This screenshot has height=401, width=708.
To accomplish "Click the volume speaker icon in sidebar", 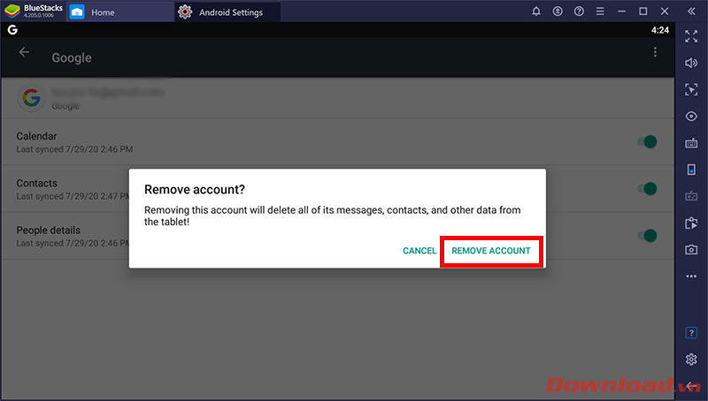I will [x=691, y=63].
